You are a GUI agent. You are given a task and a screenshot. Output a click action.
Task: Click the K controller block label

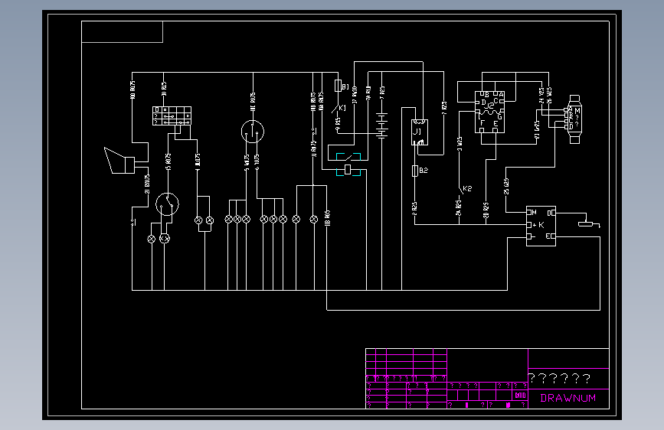tap(541, 225)
